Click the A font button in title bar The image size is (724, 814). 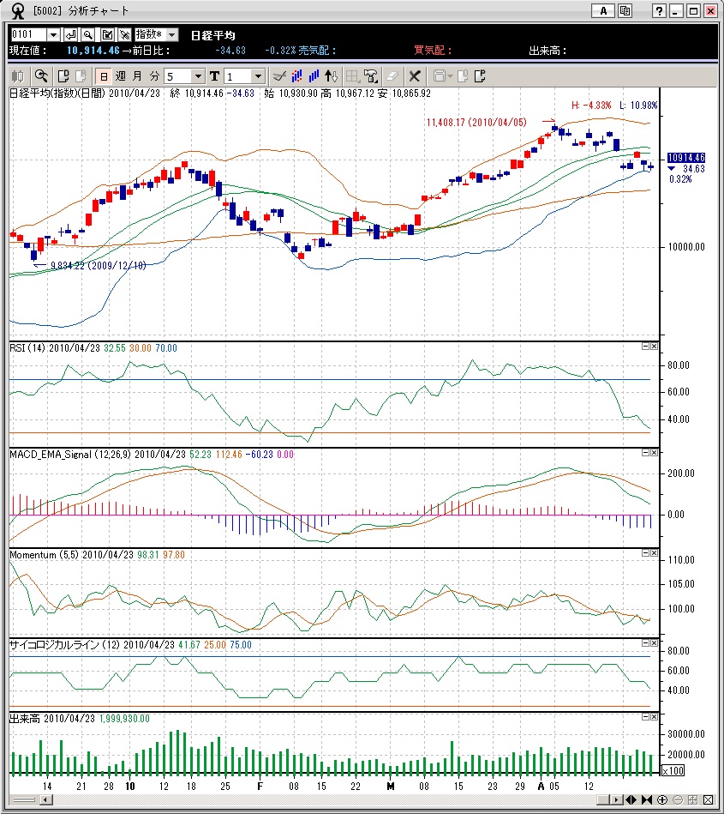point(603,11)
